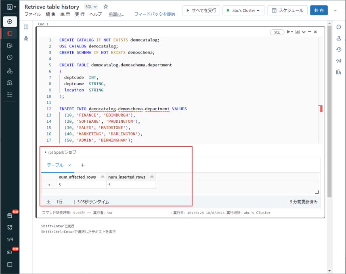This screenshot has height=274, width=346.
Task: Click the download results icon
Action: coord(48,202)
